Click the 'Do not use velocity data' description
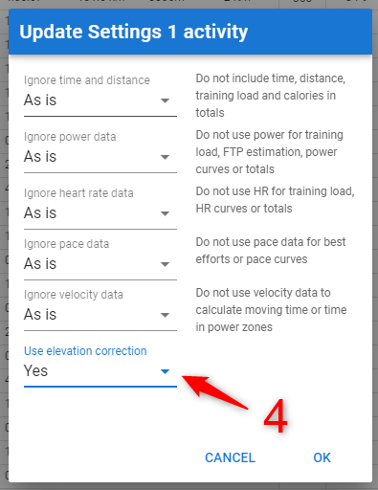The height and width of the screenshot is (490, 378). tap(271, 310)
